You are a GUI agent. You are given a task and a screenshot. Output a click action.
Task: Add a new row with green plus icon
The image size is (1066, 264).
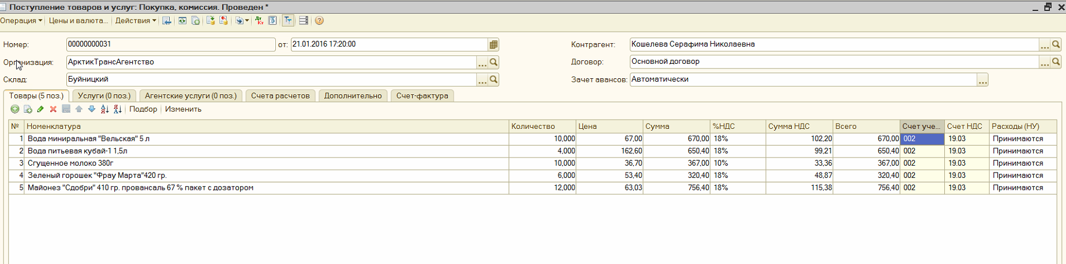(x=15, y=109)
